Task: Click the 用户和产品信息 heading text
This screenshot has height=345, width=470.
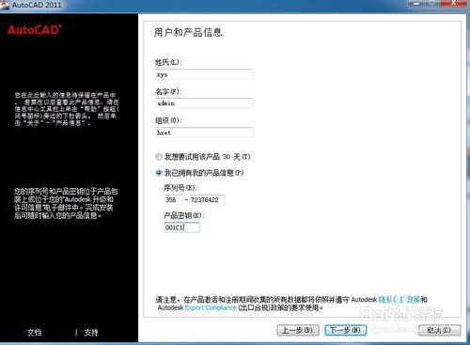Action: point(188,32)
